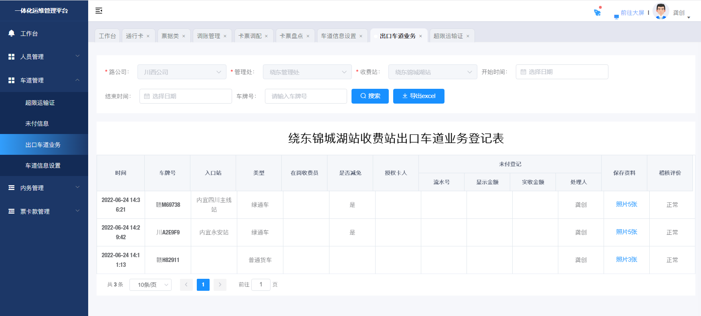Change the 10条/页 page size selector
The height and width of the screenshot is (316, 701).
pyautogui.click(x=150, y=285)
